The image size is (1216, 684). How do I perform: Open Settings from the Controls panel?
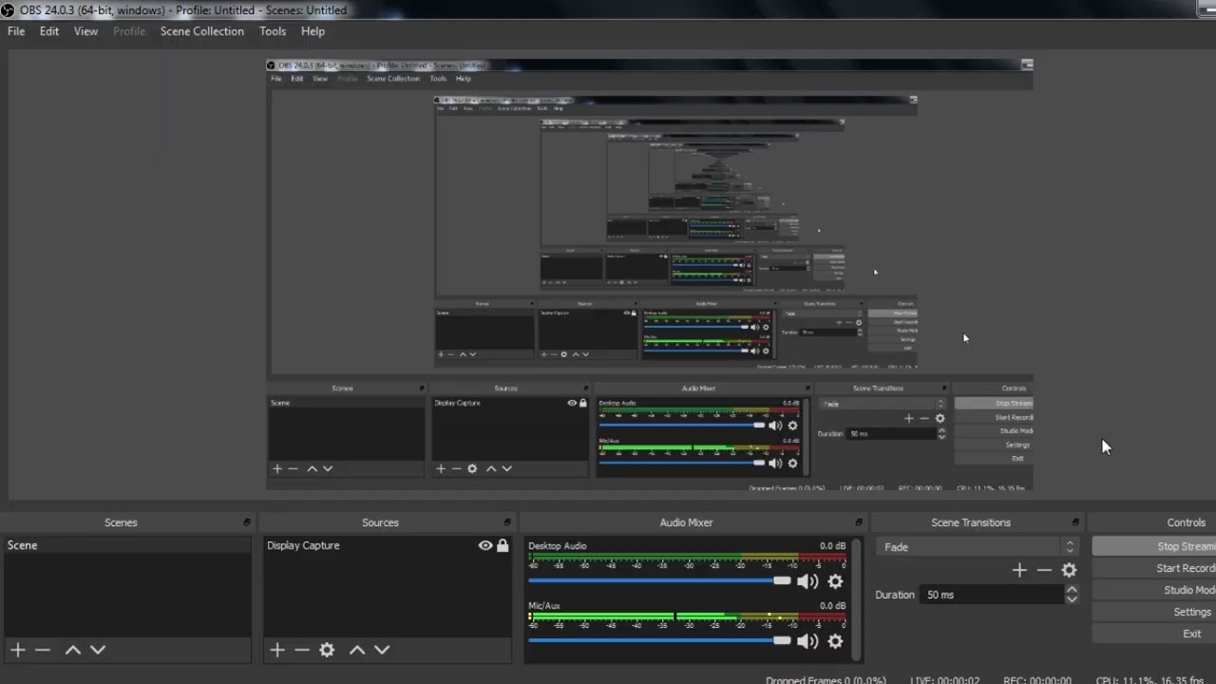(1154, 612)
